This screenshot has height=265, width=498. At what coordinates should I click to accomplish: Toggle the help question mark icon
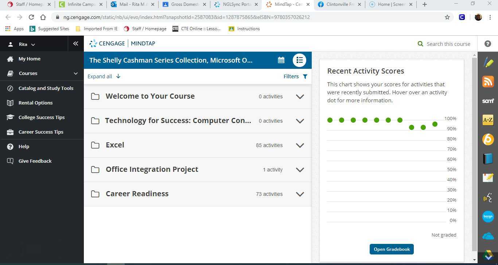pyautogui.click(x=487, y=44)
